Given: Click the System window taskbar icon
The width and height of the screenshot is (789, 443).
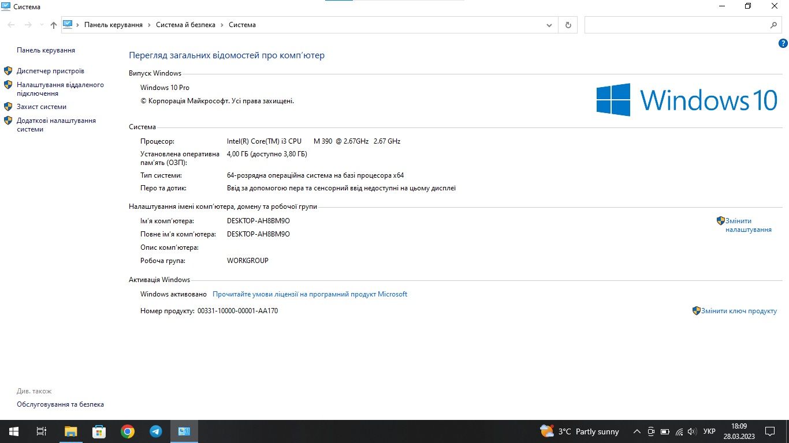Looking at the screenshot, I should click(184, 431).
